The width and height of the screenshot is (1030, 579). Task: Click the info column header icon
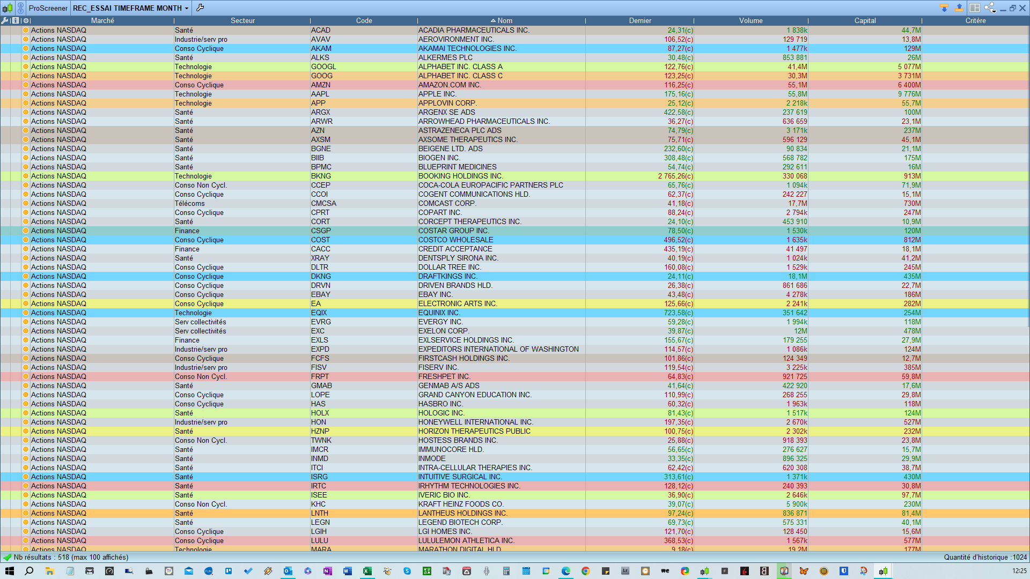coord(15,20)
